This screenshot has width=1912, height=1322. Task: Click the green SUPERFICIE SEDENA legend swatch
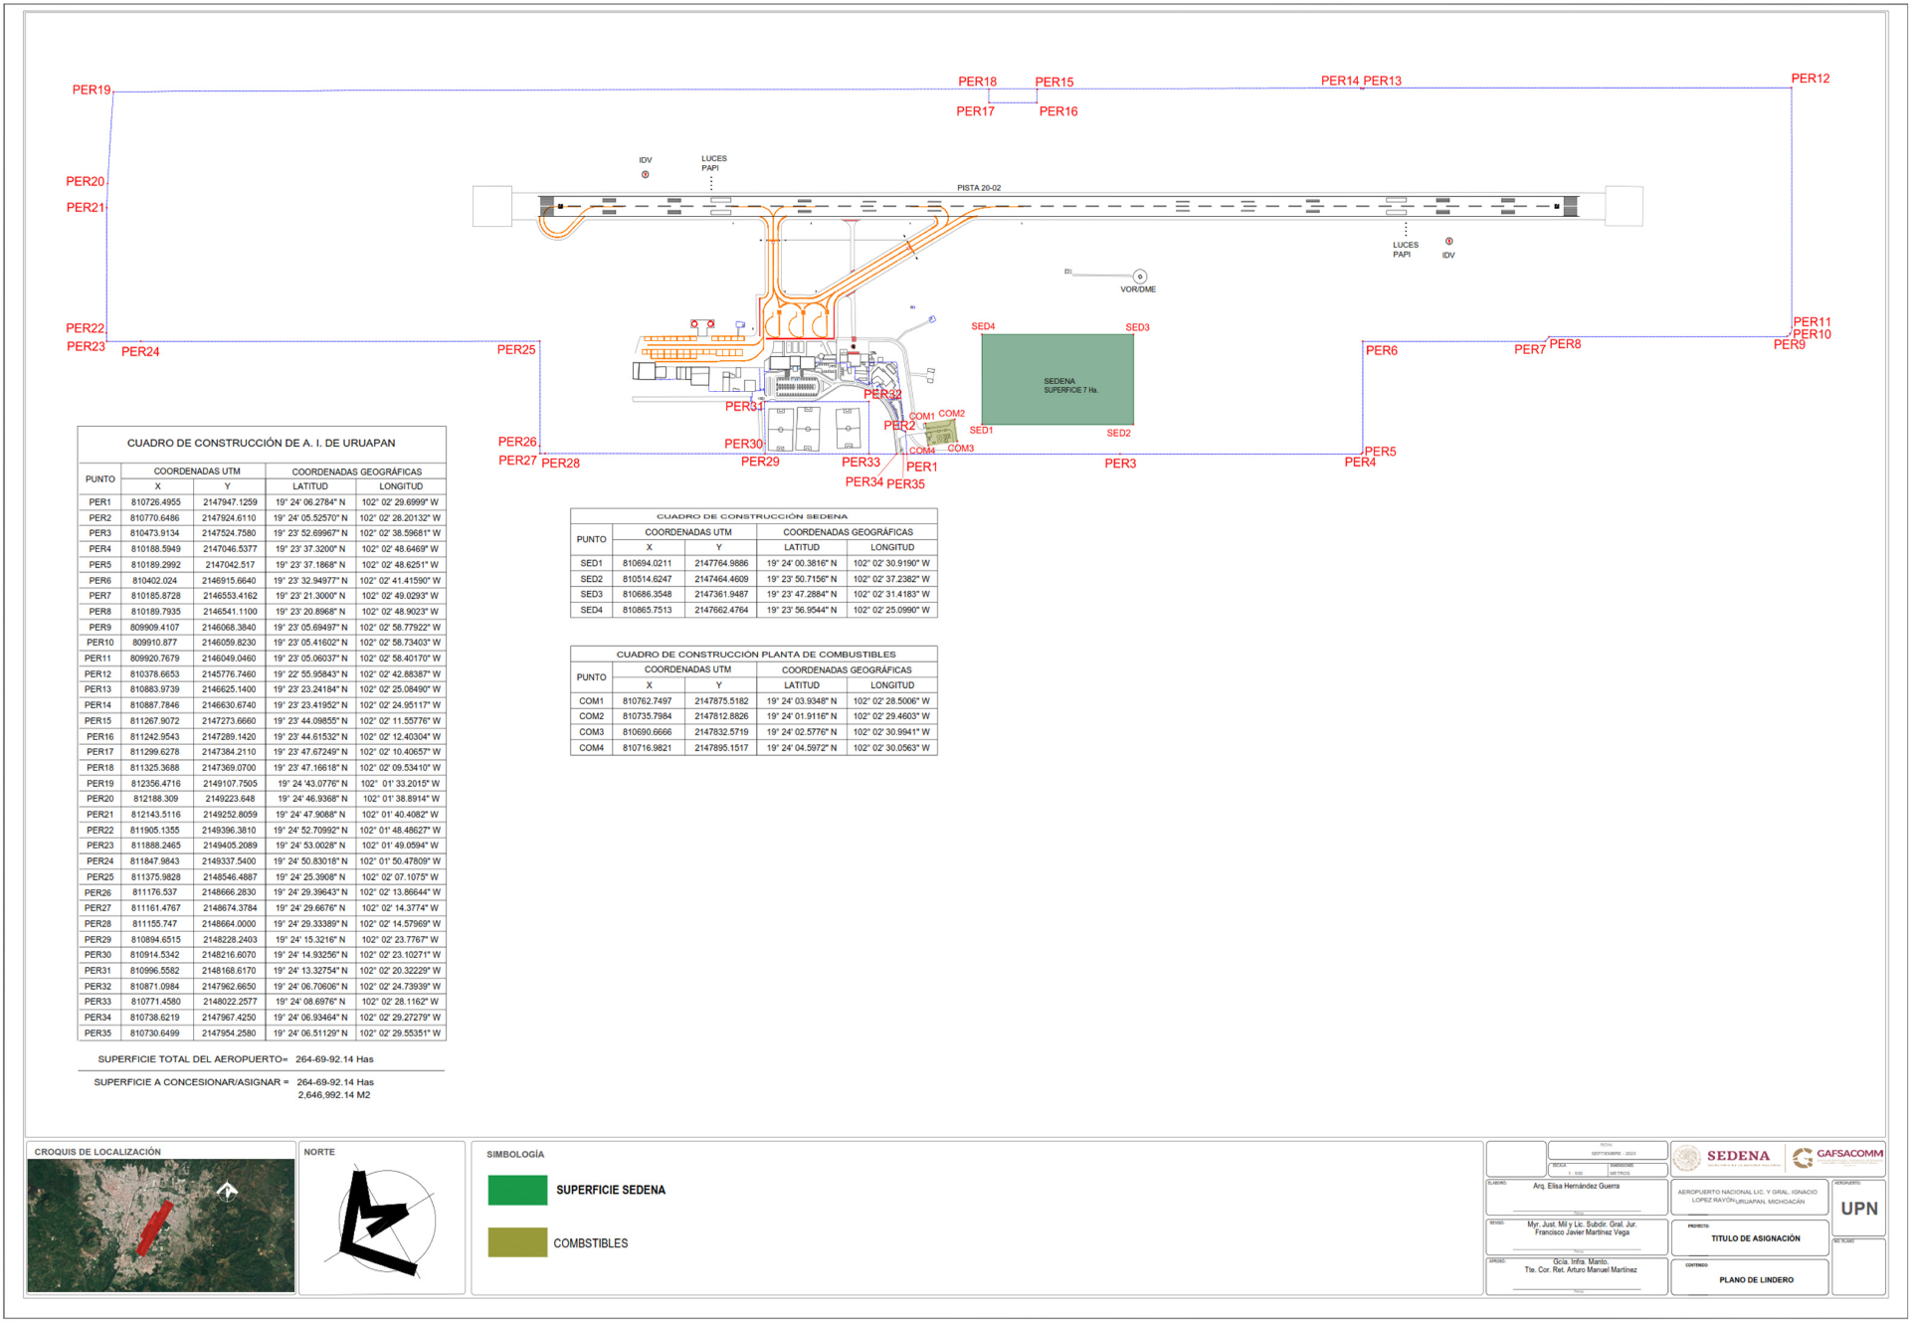point(517,1191)
